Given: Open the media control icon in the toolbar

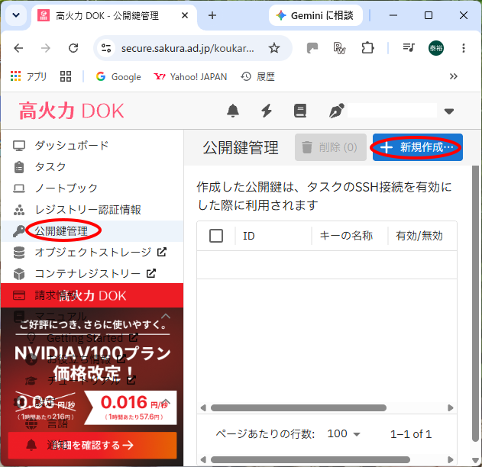Looking at the screenshot, I should [409, 47].
